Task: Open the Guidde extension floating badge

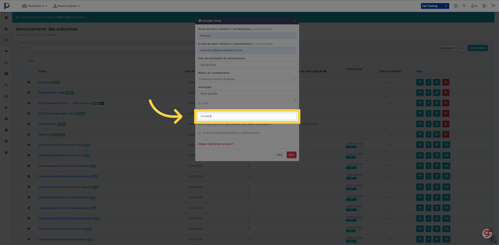Action: point(487,233)
